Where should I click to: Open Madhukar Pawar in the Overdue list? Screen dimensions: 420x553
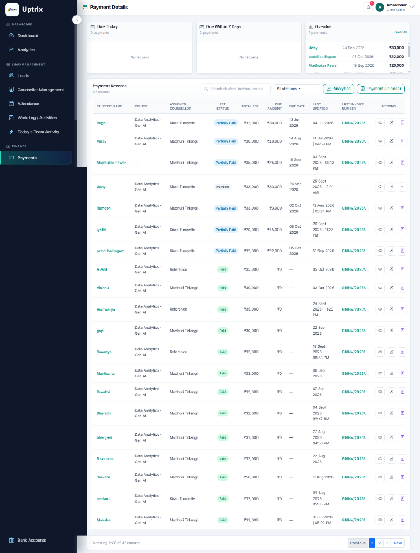coord(323,65)
